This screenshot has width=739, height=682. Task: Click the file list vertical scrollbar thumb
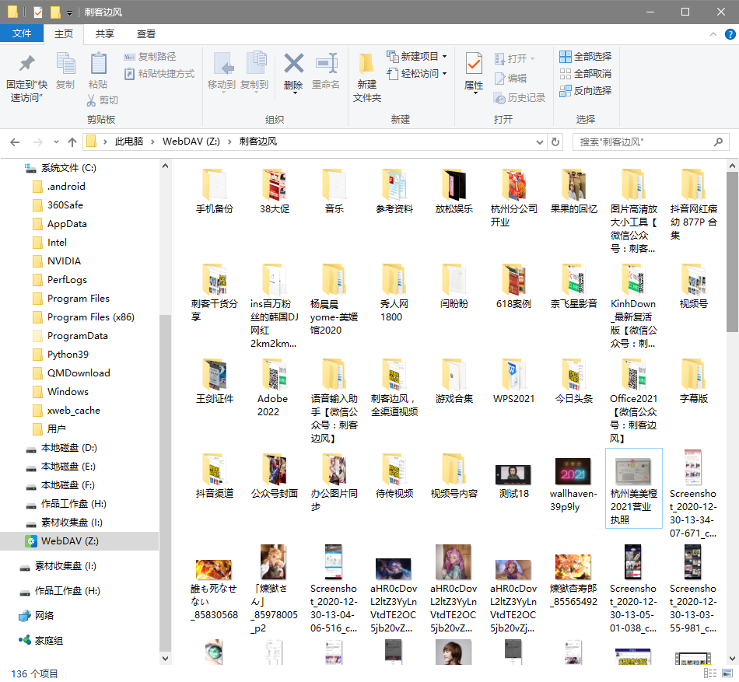(x=732, y=252)
